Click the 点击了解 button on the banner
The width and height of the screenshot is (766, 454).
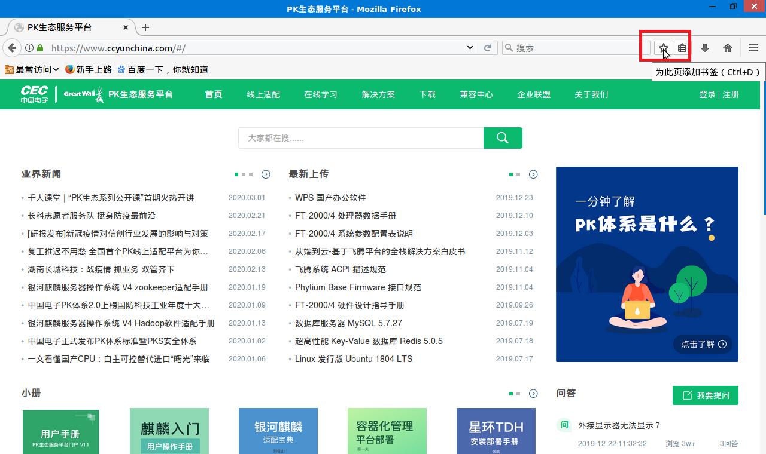click(703, 345)
